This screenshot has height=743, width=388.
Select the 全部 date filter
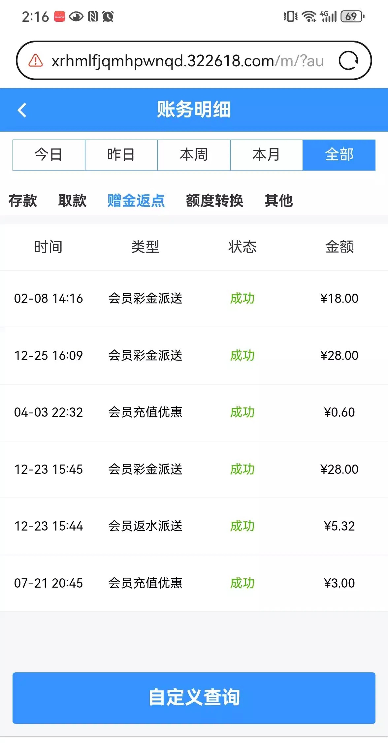point(339,155)
